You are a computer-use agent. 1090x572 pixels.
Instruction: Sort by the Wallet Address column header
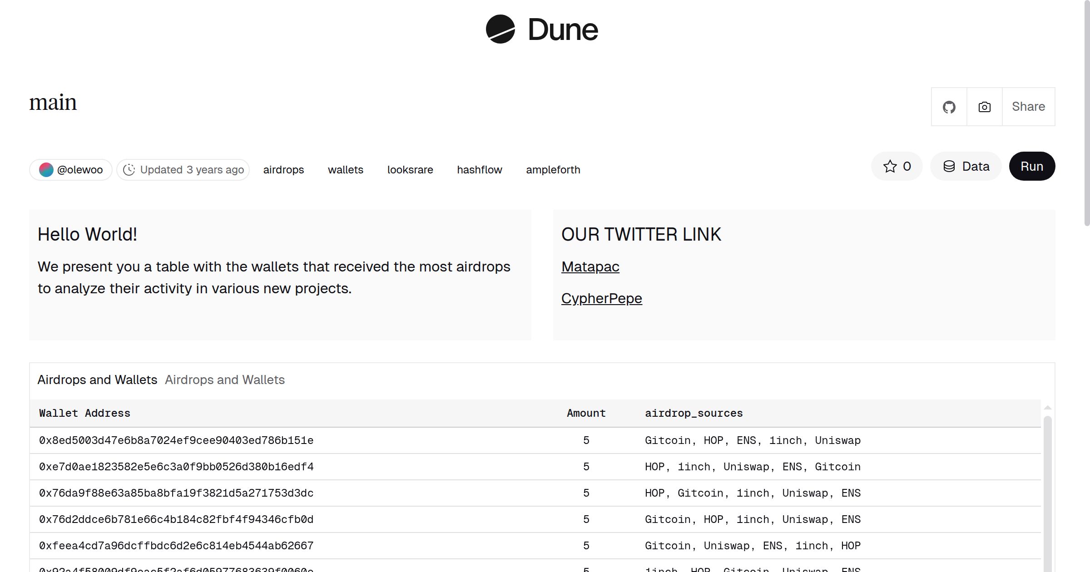84,413
